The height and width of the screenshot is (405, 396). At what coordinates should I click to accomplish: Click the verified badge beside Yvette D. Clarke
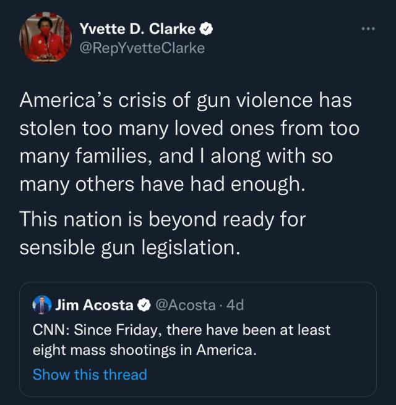(209, 28)
